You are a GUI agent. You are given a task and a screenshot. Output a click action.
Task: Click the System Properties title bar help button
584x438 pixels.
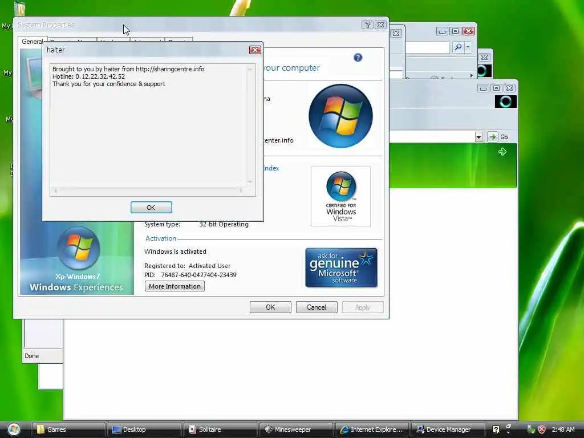click(368, 25)
